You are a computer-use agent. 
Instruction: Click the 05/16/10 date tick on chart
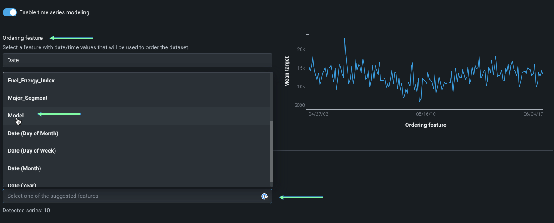[x=426, y=114]
